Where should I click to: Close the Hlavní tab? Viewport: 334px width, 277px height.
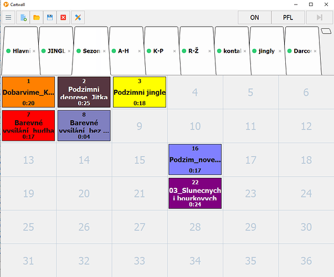click(34, 51)
